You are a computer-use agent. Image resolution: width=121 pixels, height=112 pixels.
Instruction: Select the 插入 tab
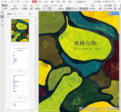40,2
